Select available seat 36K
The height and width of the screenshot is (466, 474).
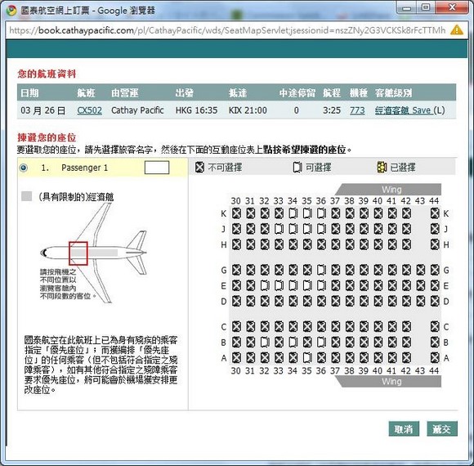321,213
